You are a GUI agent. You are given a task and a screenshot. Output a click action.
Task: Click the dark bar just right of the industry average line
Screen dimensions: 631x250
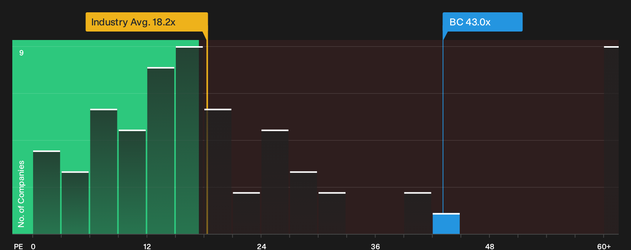click(x=218, y=172)
